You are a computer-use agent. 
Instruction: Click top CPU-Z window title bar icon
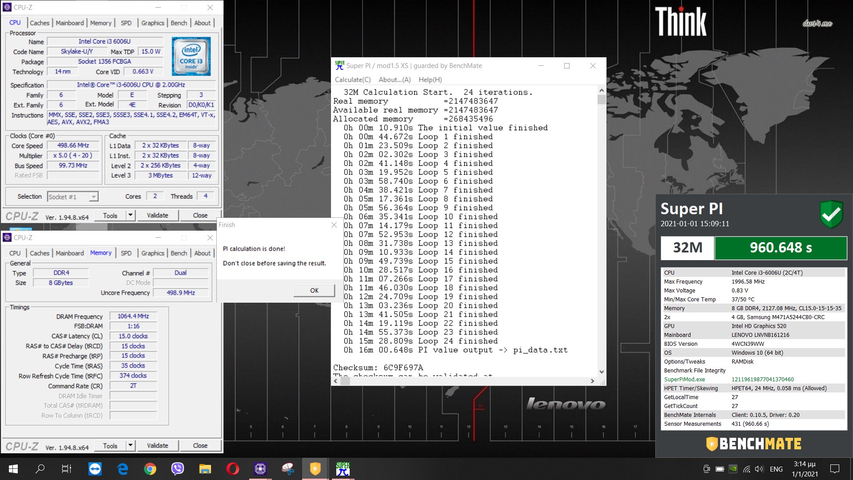pos(7,7)
